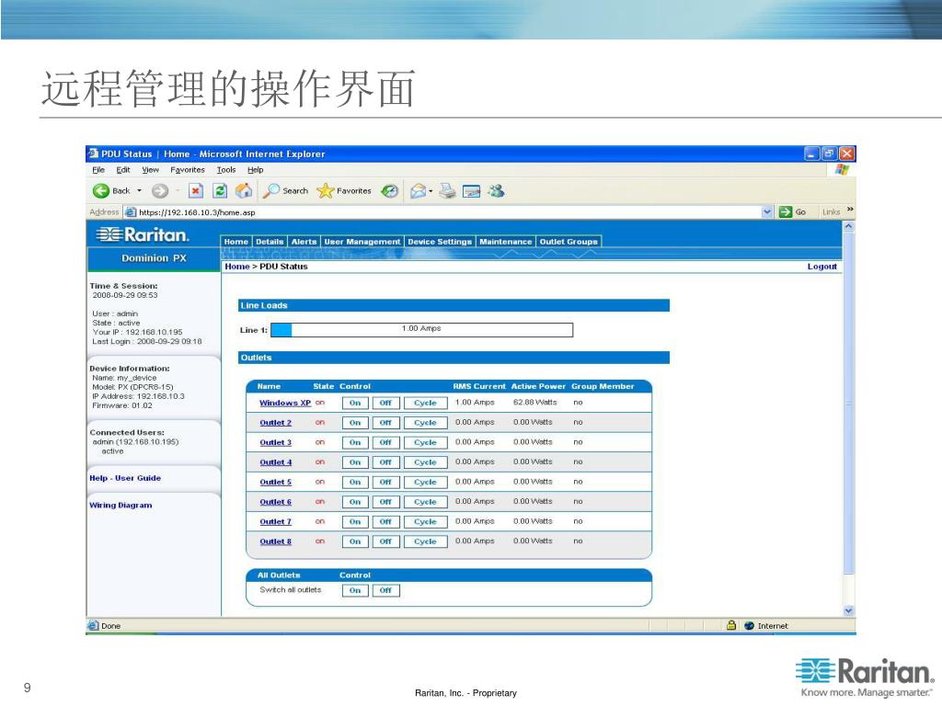Click the green Refresh page icon
Viewport: 942px width, 706px height.
click(x=221, y=191)
